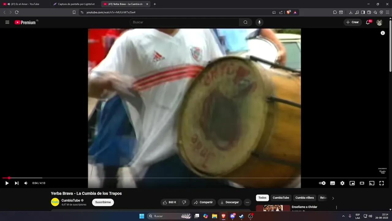Show hidden system tray icons

[343, 216]
